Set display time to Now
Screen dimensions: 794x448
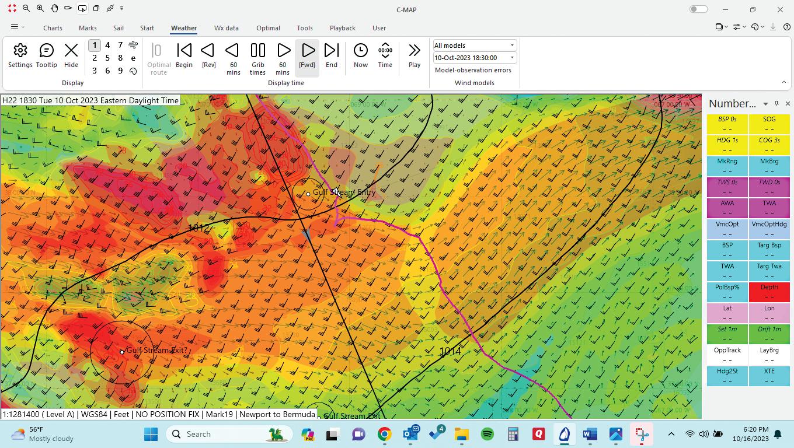(361, 55)
